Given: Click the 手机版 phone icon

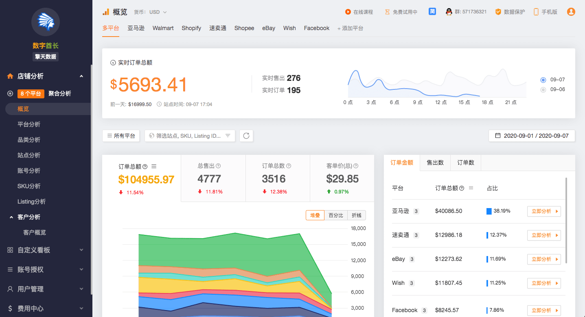Looking at the screenshot, I should (x=536, y=12).
